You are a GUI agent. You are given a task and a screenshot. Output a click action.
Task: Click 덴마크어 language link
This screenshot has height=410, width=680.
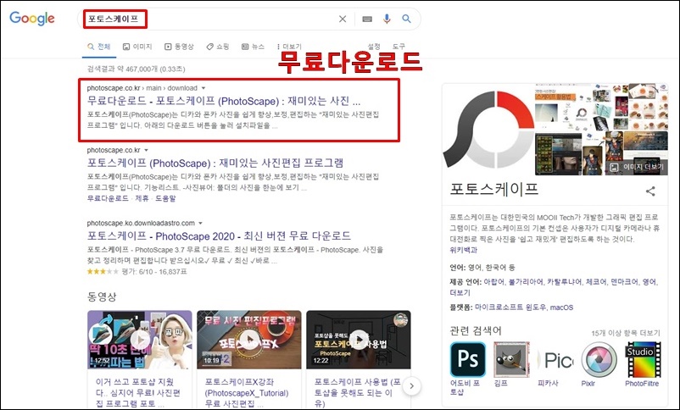pyautogui.click(x=624, y=282)
